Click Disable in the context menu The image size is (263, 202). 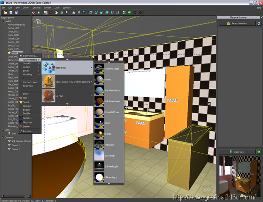tap(27, 113)
